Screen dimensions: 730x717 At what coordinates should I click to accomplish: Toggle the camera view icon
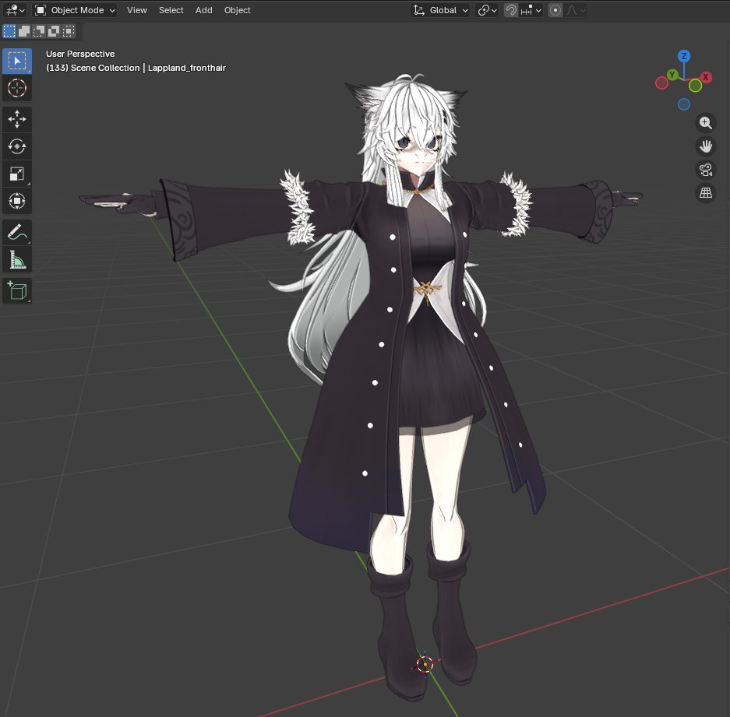click(706, 170)
